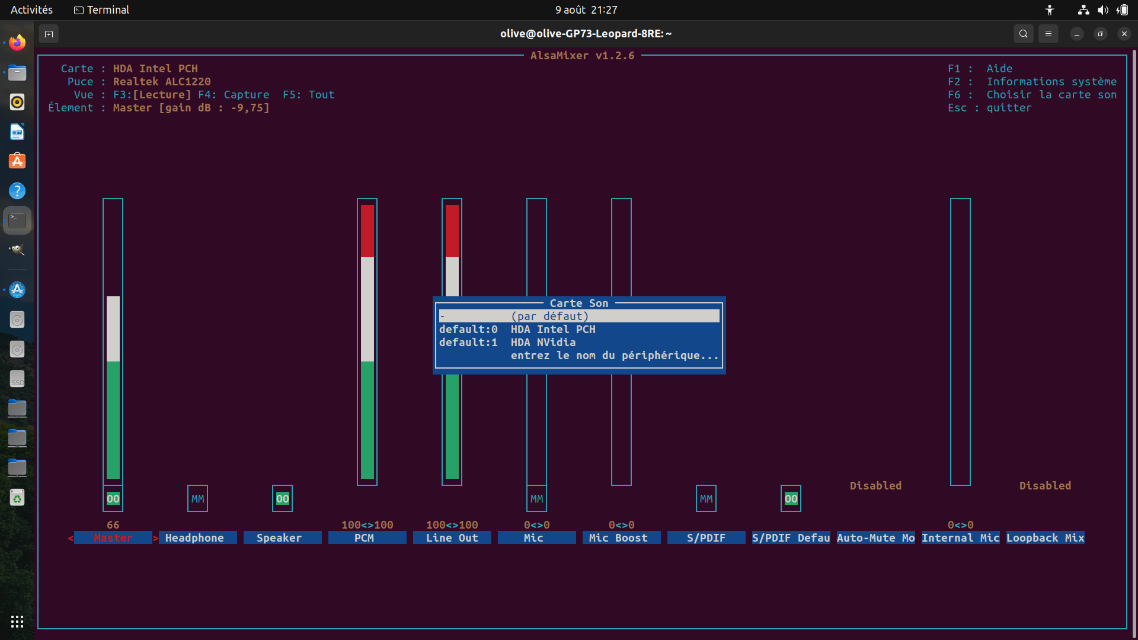Open Terminal app menu in top bar
Image resolution: width=1138 pixels, height=640 pixels.
pos(101,10)
